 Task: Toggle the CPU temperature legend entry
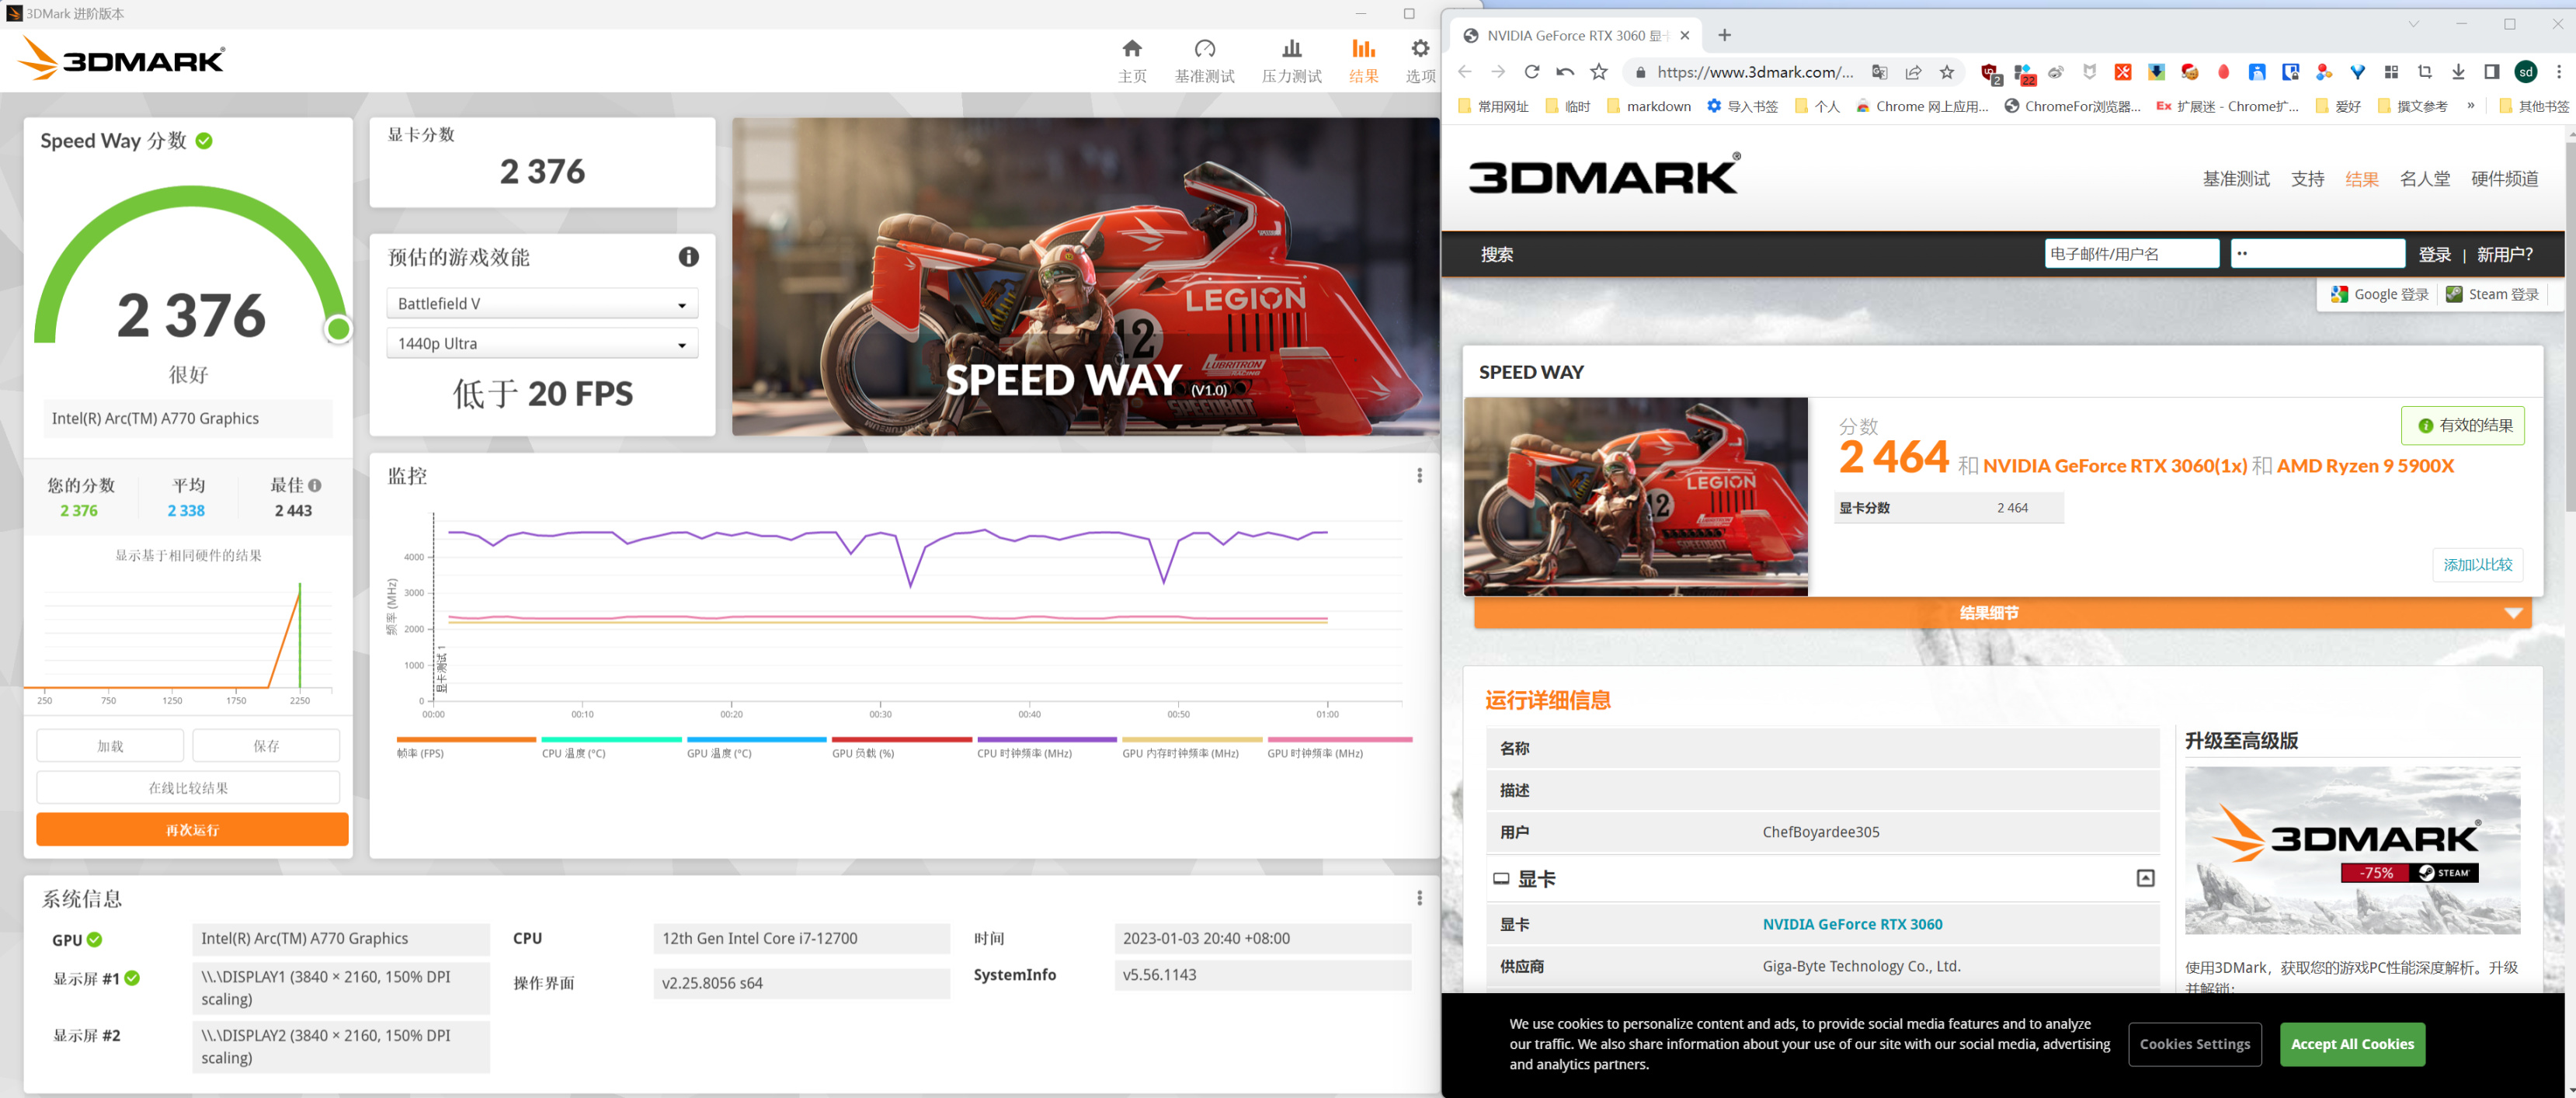(573, 753)
